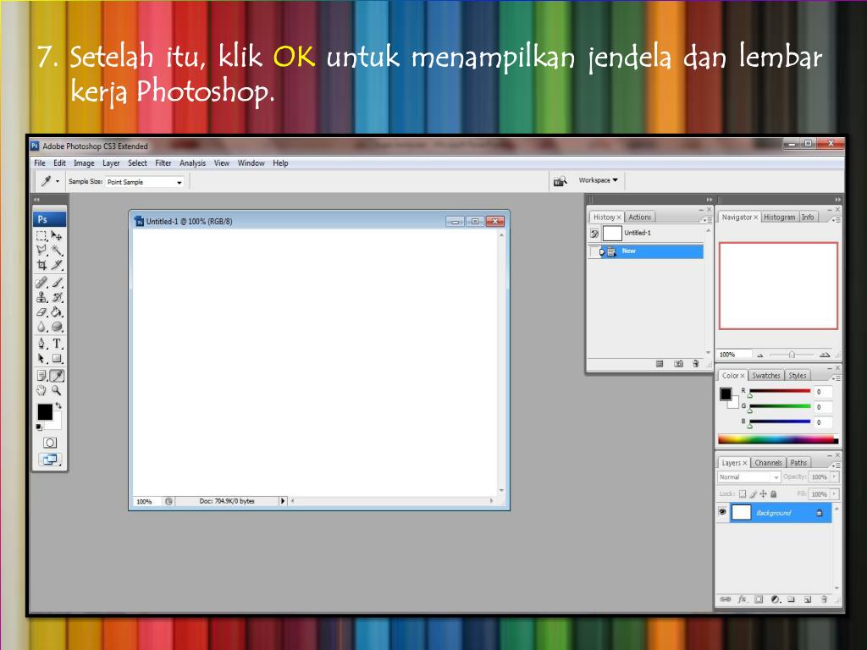Choose the Zoom tool
Image resolution: width=867 pixels, height=650 pixels.
pos(57,391)
